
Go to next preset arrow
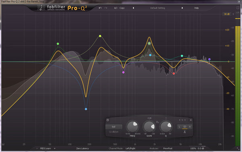tap(182, 8)
